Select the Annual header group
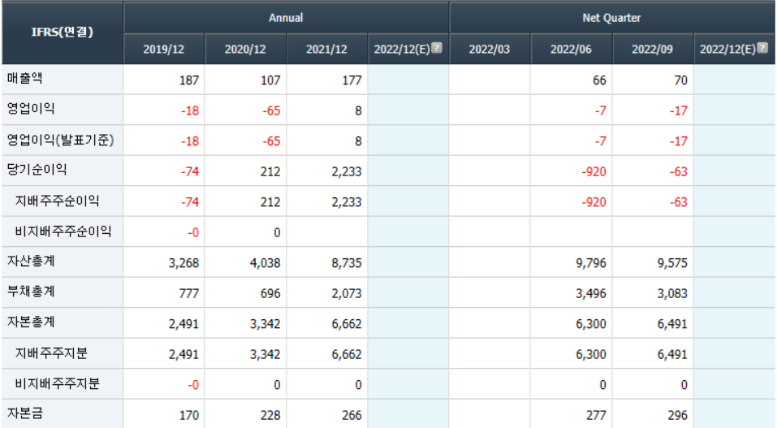 pos(286,17)
